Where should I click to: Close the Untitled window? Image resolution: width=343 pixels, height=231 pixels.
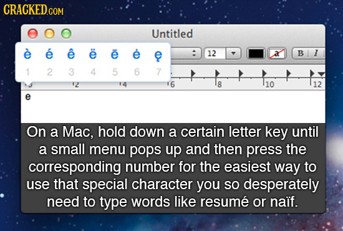[x=32, y=34]
